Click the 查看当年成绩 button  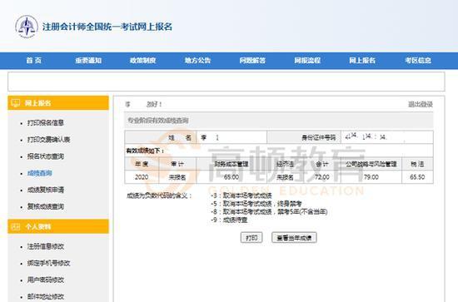coord(294,238)
